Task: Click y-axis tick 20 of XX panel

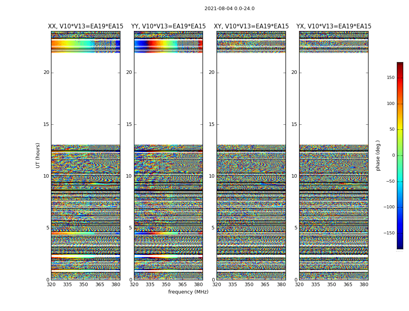Action: click(46, 72)
